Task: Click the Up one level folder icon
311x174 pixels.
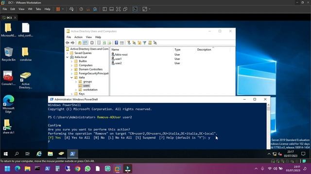Action: coord(80,43)
